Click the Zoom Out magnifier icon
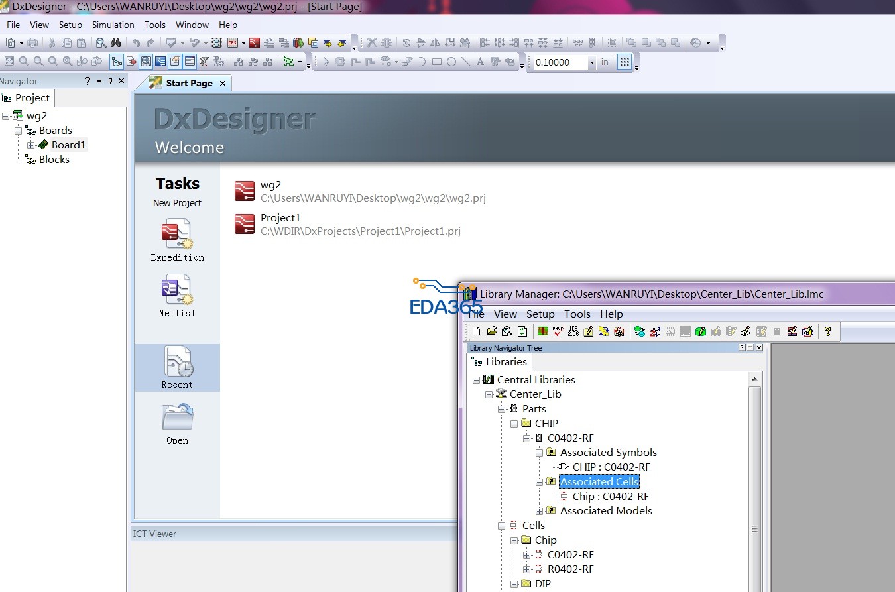 38,62
